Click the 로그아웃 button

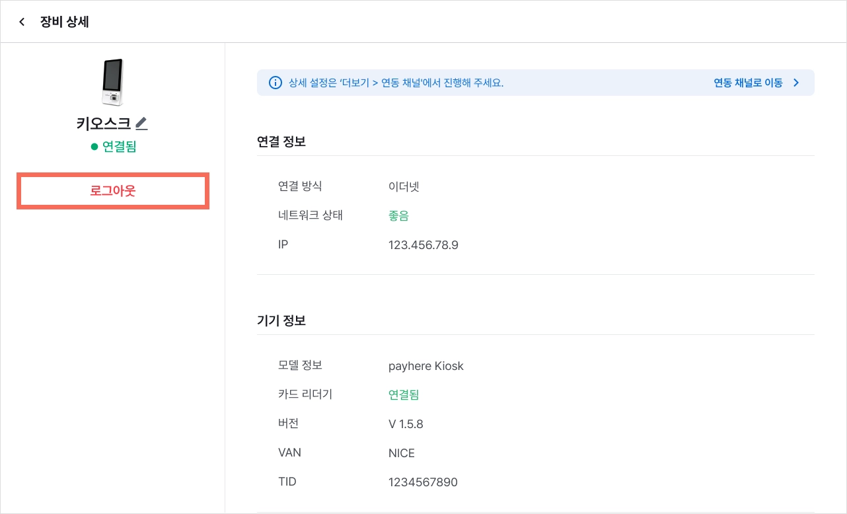point(113,191)
